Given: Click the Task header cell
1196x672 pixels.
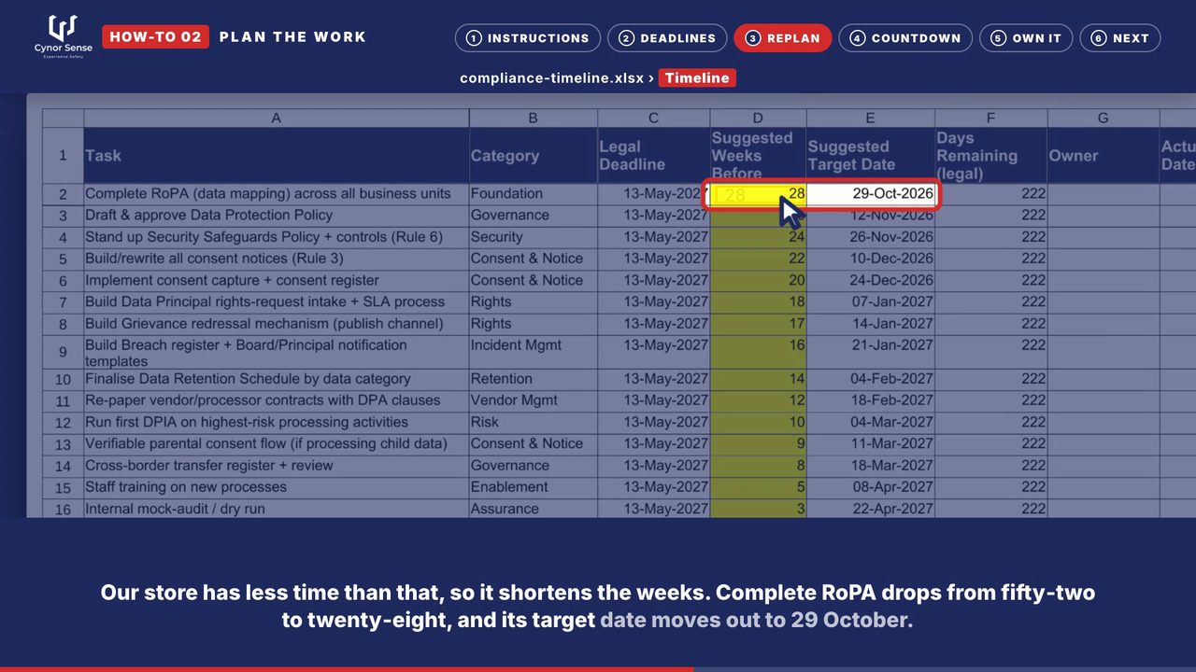Looking at the screenshot, I should click(276, 156).
